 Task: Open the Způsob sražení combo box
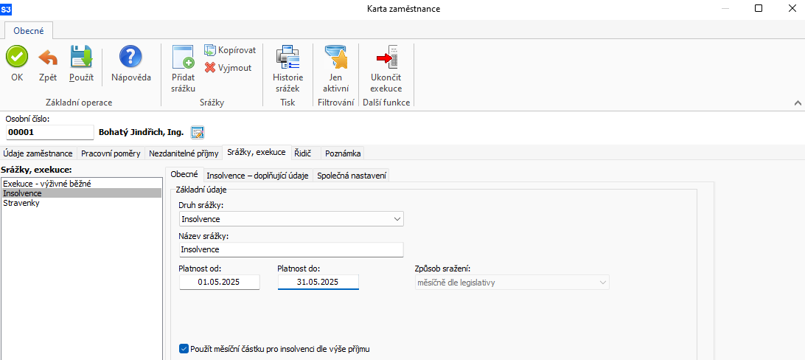click(512, 282)
